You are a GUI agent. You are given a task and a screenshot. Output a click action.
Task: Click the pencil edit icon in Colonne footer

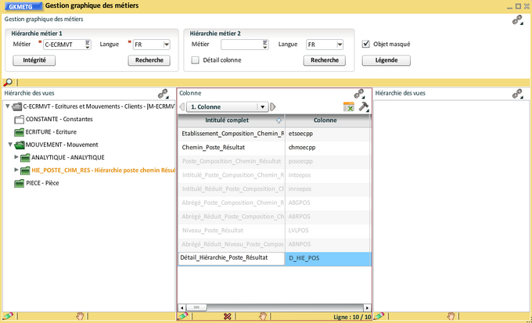(182, 316)
